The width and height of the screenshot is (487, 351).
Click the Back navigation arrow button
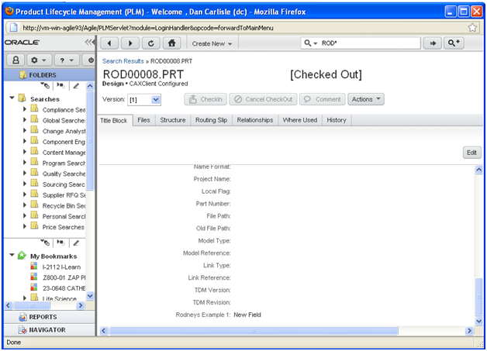pyautogui.click(x=110, y=43)
